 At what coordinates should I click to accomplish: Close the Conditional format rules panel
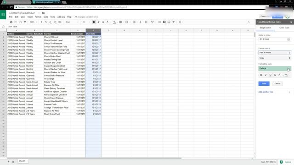[291, 22]
